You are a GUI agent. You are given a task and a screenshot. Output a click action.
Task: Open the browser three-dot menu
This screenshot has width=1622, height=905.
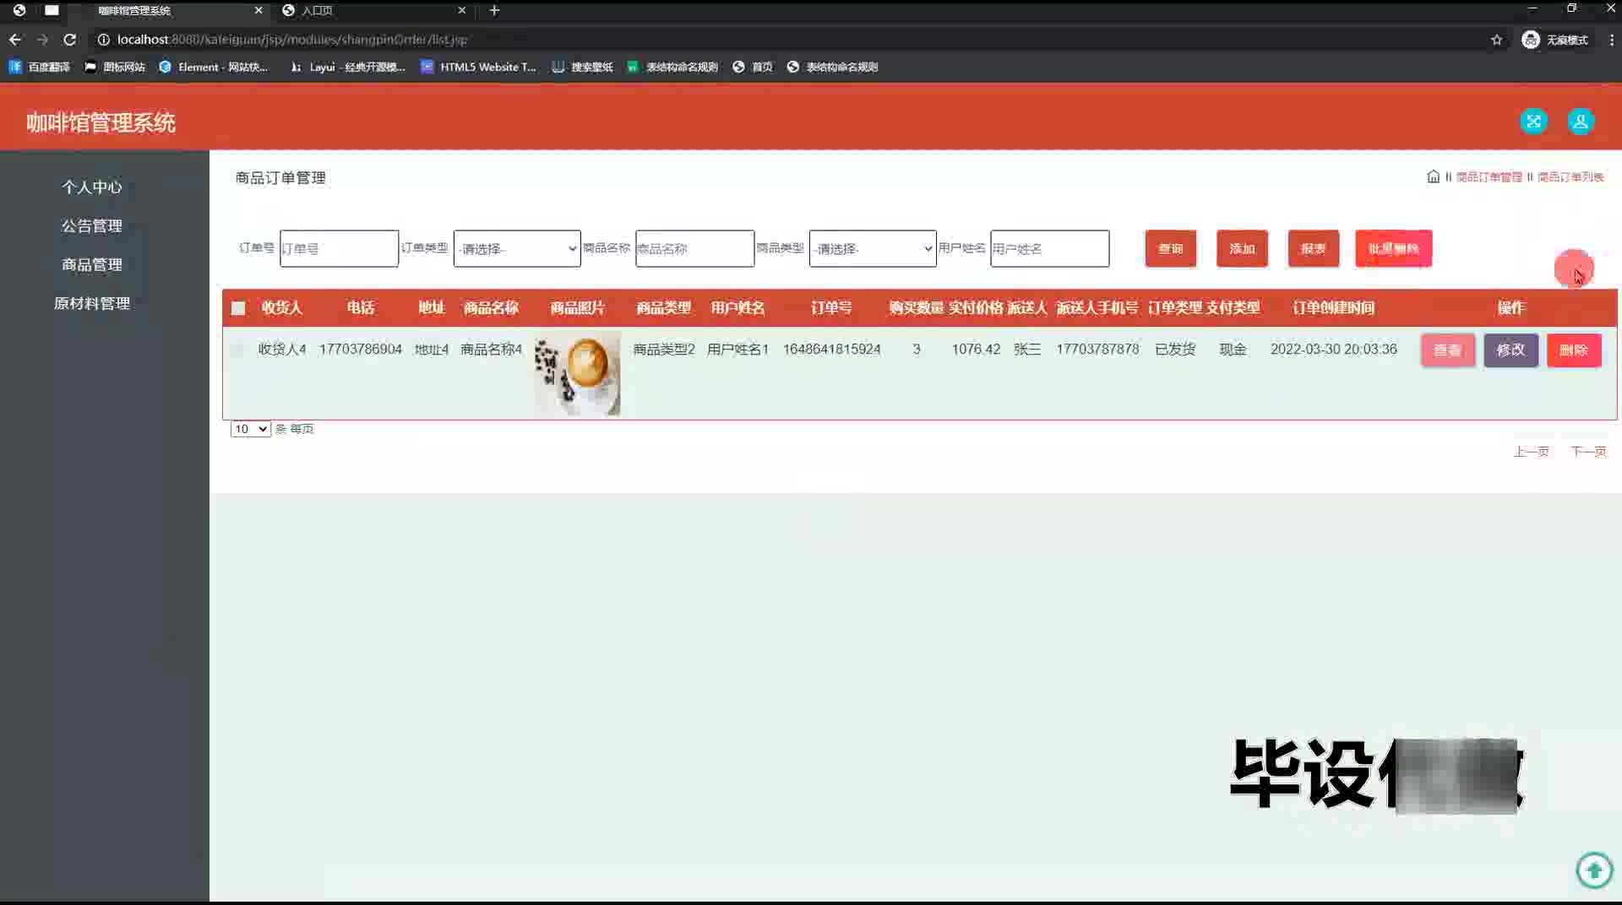coord(1611,40)
